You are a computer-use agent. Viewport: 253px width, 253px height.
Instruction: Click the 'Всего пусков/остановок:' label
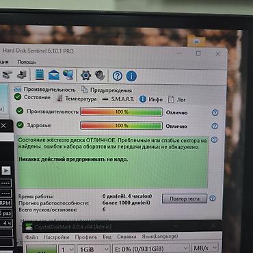[48, 210]
